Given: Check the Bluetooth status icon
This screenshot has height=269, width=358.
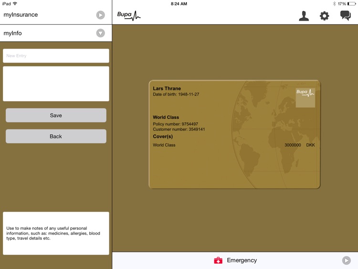Looking at the screenshot, I should click(x=334, y=4).
